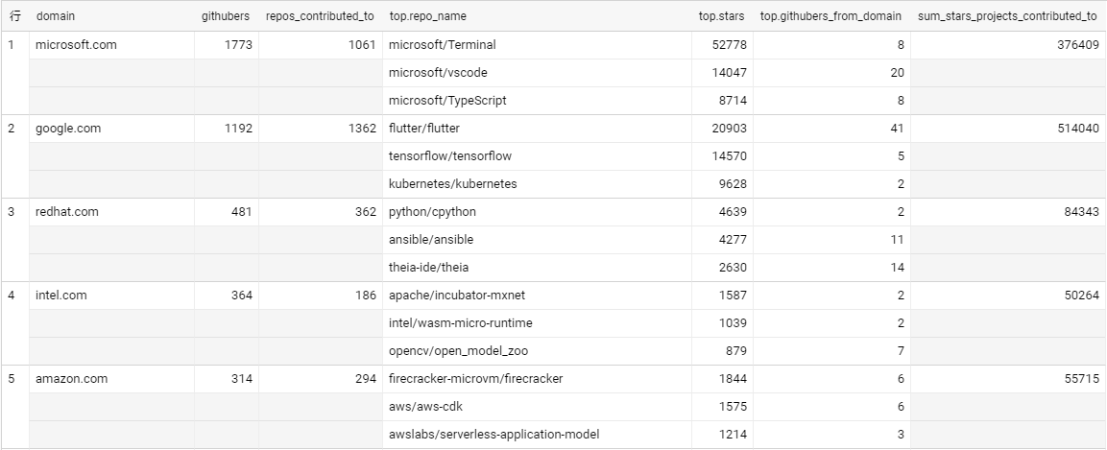Click the stars value 1039
Image resolution: width=1107 pixels, height=450 pixels.
[734, 323]
